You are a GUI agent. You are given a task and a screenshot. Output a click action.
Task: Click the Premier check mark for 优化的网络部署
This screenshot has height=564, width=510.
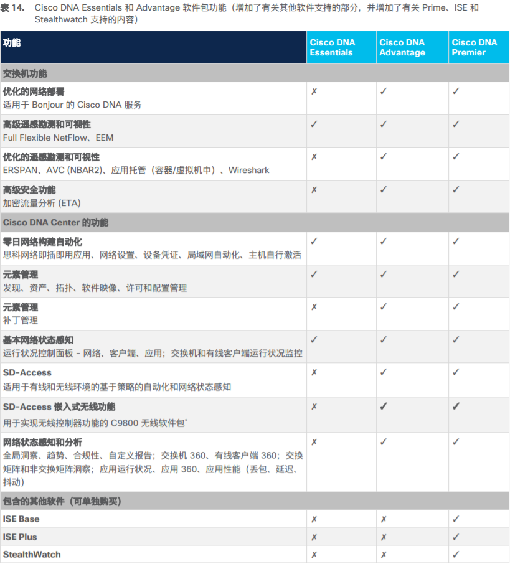pyautogui.click(x=456, y=91)
